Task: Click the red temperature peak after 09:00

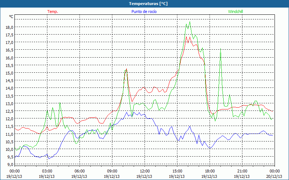Action: point(126,69)
